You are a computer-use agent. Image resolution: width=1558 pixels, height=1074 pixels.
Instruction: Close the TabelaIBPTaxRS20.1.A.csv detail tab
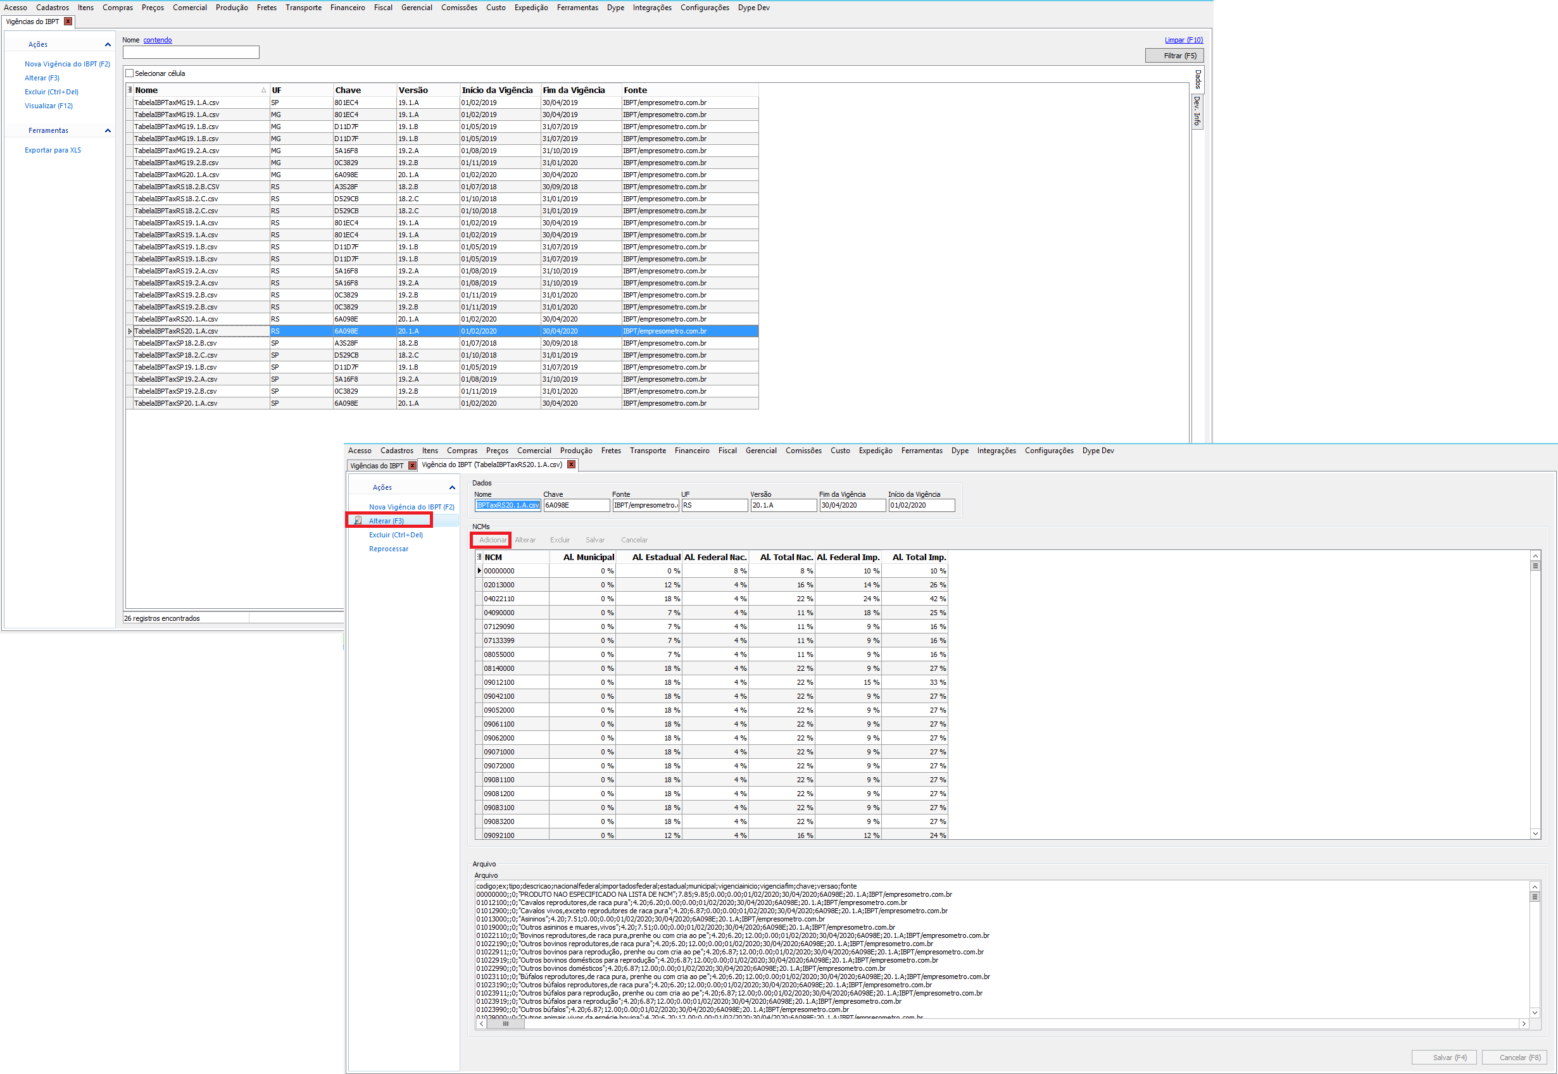point(572,465)
